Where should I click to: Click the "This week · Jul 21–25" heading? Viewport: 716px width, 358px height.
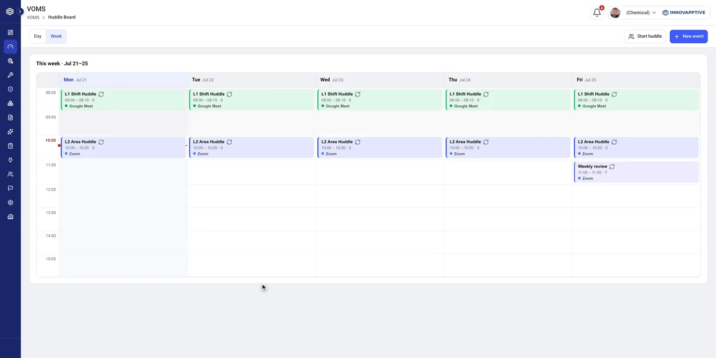click(62, 64)
